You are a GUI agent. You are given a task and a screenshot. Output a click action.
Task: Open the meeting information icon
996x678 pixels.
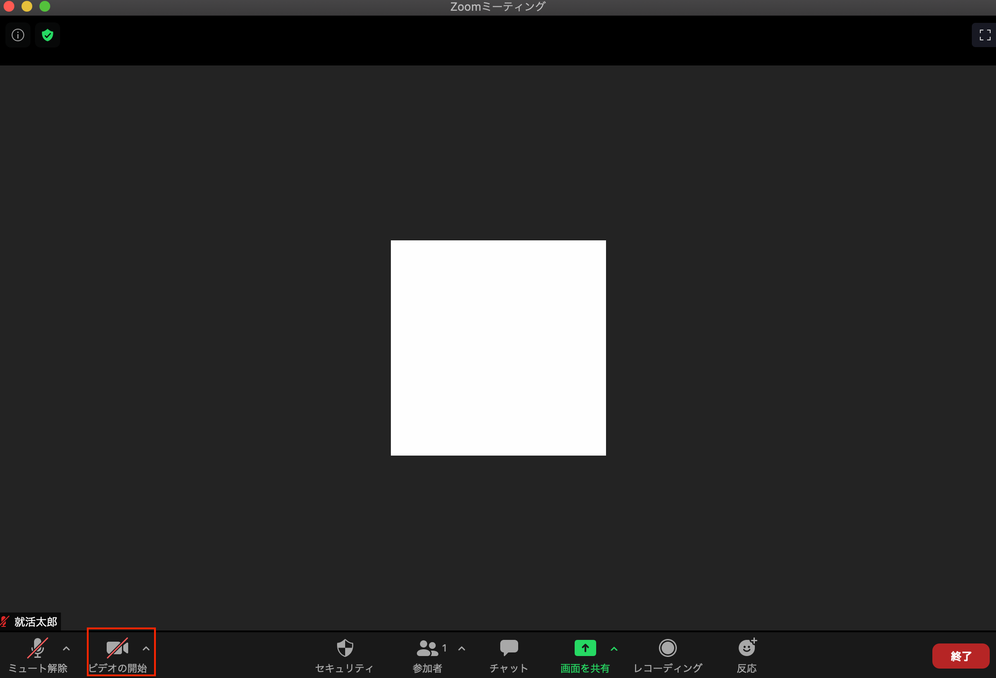point(18,35)
